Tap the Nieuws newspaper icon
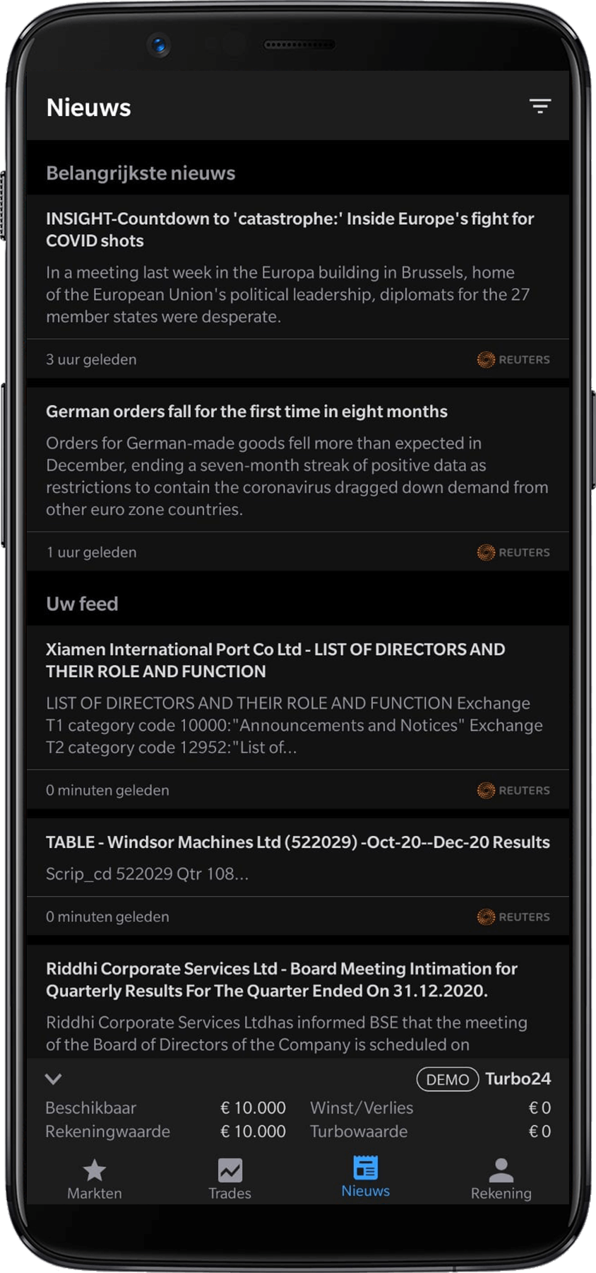Viewport: 596px width, 1273px height. [366, 1168]
